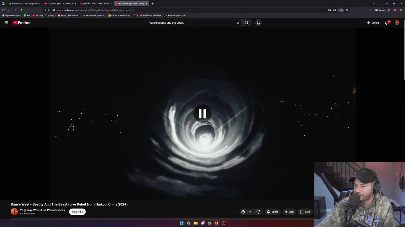This screenshot has width=405, height=227.
Task: Open Monitor the Situation bookmark
Action: (95, 15)
